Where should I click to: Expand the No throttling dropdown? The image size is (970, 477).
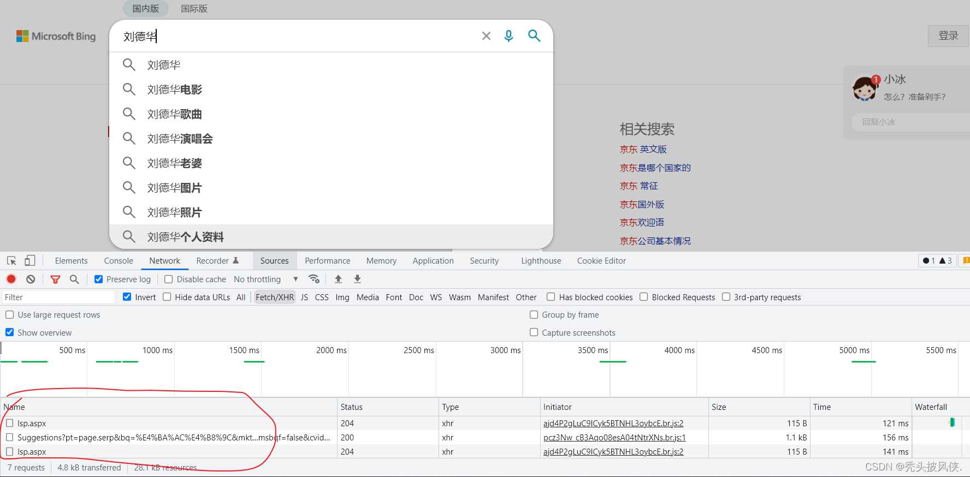coord(265,279)
